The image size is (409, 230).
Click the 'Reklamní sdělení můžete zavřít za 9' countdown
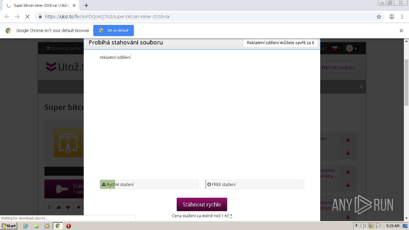280,43
